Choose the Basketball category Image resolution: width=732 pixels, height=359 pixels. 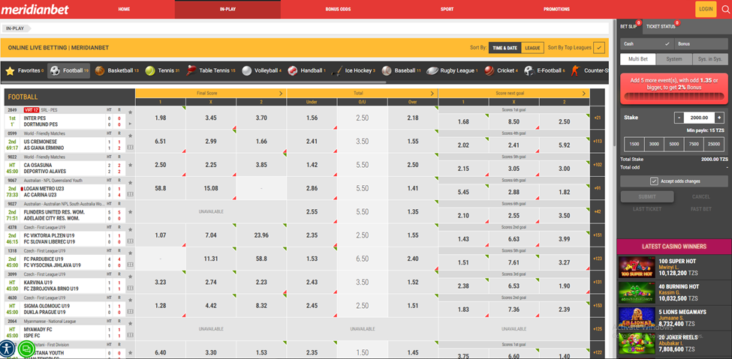click(116, 71)
